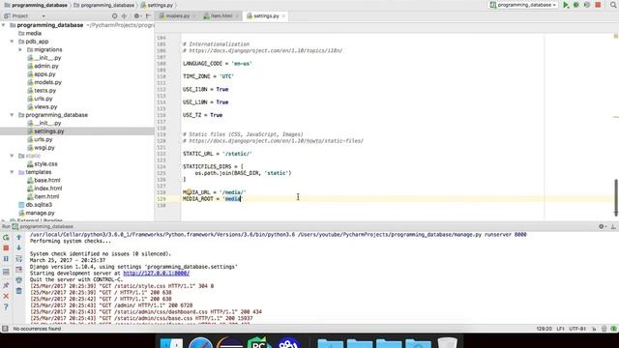
Task: Run with coverage icon
Action: 587,5
